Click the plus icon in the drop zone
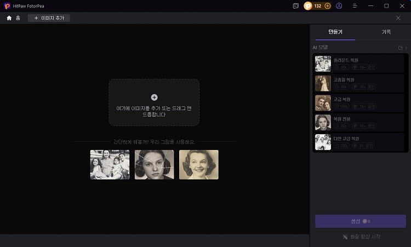Image resolution: width=411 pixels, height=247 pixels. click(154, 97)
